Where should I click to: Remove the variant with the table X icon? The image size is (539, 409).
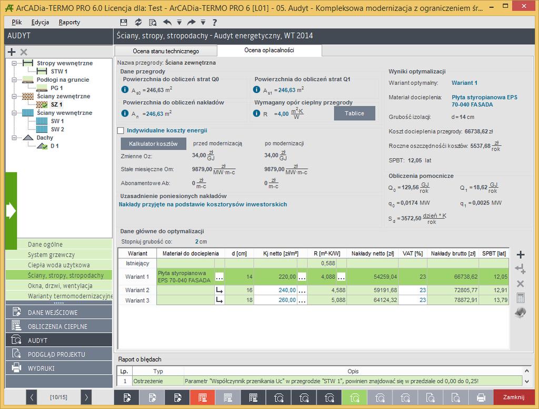[521, 284]
